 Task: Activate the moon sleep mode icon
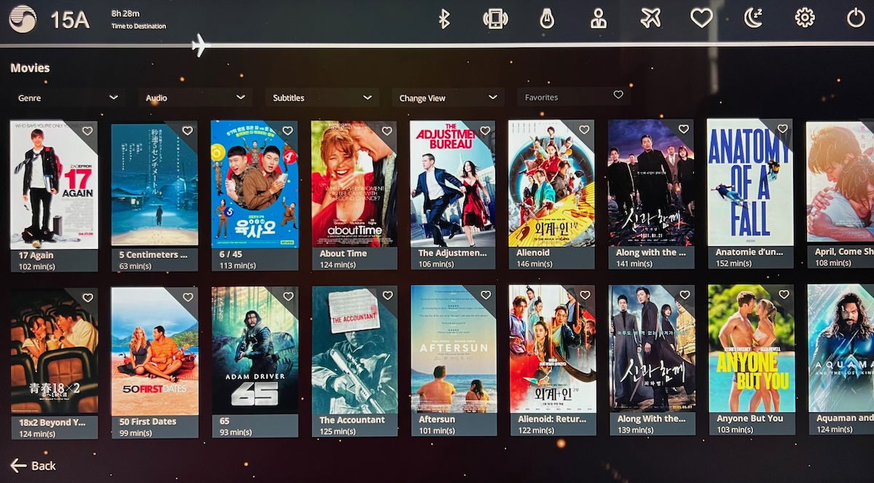point(754,18)
